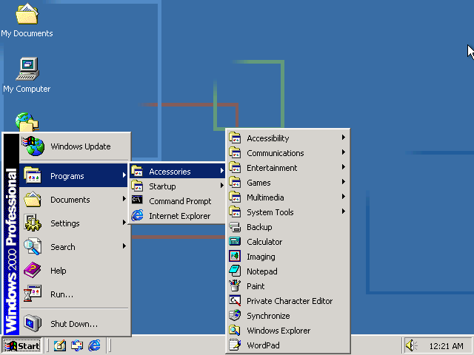Click the Entertainment label
Image resolution: width=474 pixels, height=355 pixels.
pyautogui.click(x=272, y=168)
